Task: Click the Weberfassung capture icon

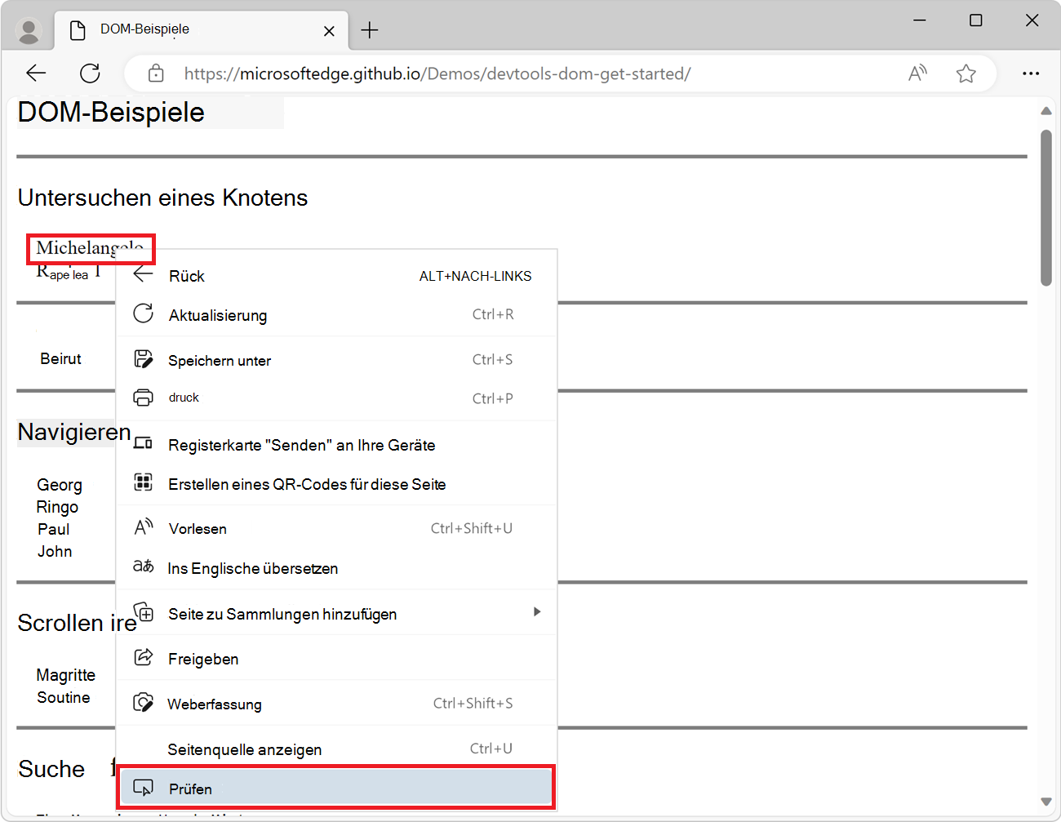Action: tap(144, 703)
